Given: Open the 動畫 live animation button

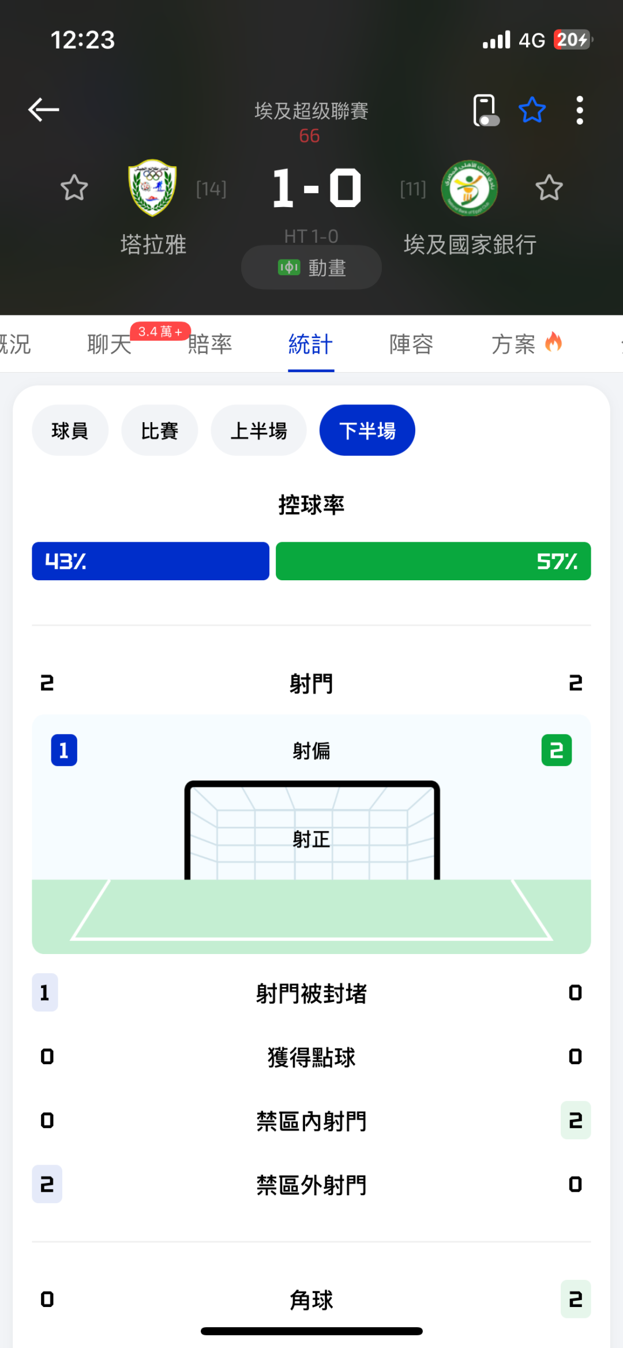Looking at the screenshot, I should click(311, 268).
